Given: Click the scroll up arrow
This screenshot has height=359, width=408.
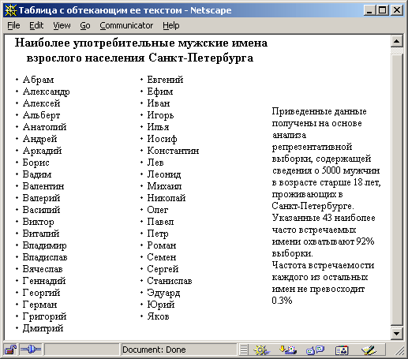Looking at the screenshot, I should tap(396, 42).
